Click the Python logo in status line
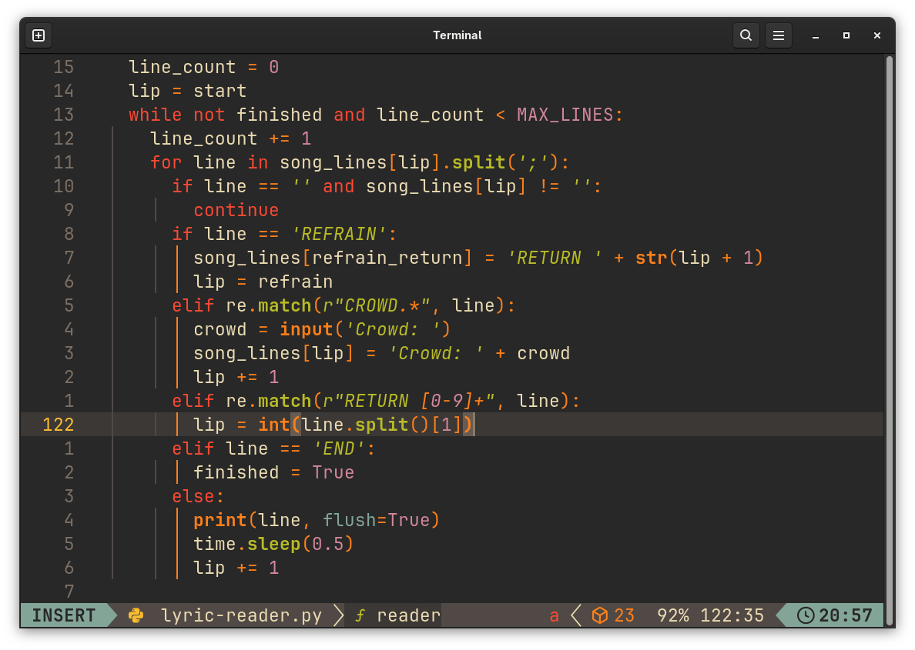The height and width of the screenshot is (650, 915). click(x=136, y=615)
